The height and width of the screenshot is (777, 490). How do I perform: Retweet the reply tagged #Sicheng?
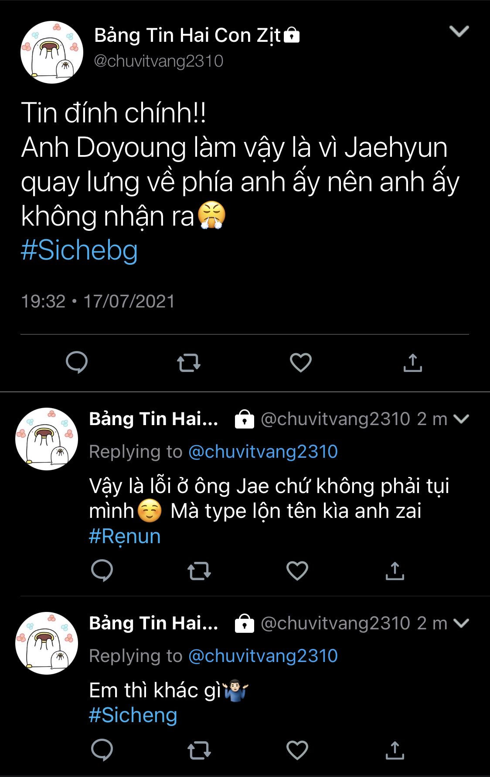coord(199,750)
